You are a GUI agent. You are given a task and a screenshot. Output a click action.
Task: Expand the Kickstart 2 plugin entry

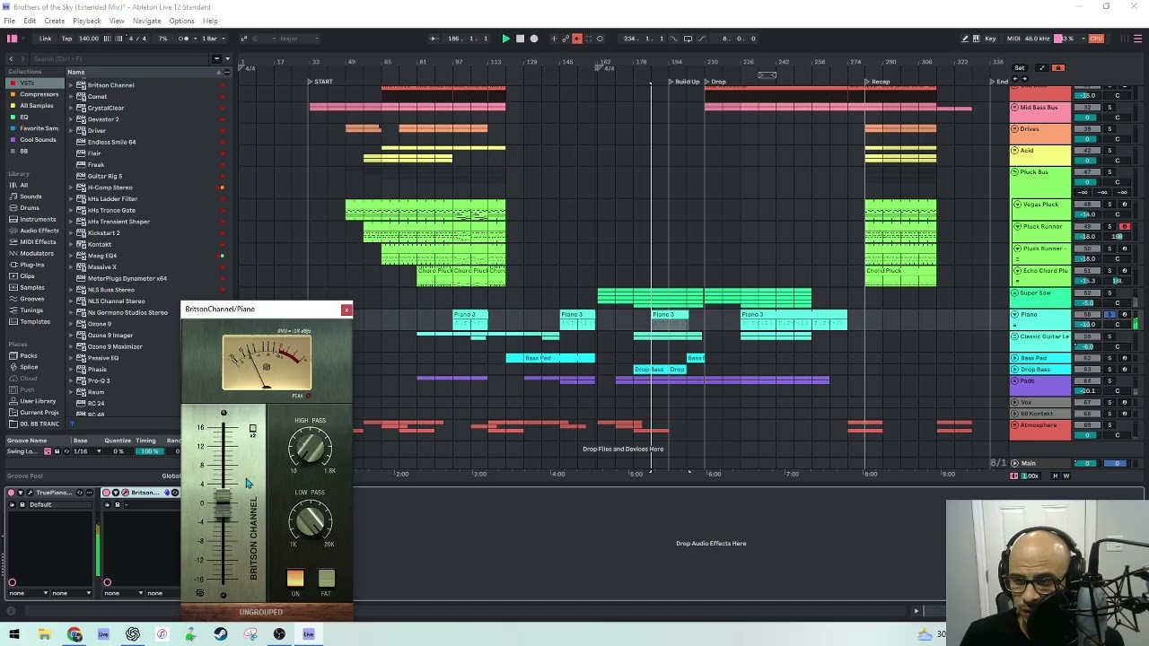(x=71, y=232)
